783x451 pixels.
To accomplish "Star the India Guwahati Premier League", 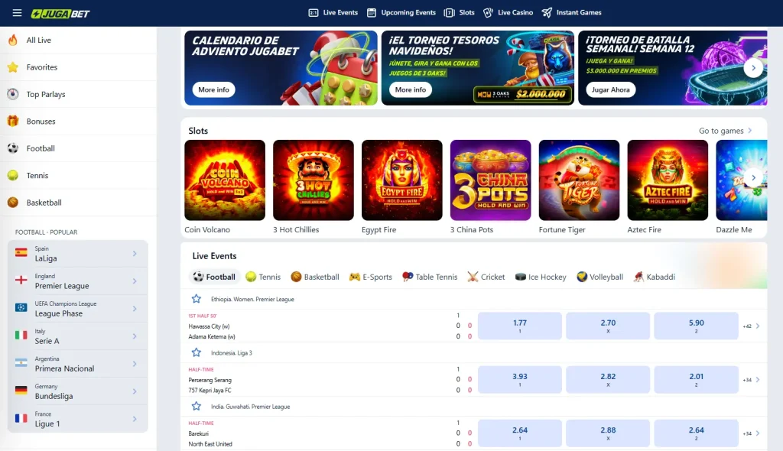I will 197,406.
